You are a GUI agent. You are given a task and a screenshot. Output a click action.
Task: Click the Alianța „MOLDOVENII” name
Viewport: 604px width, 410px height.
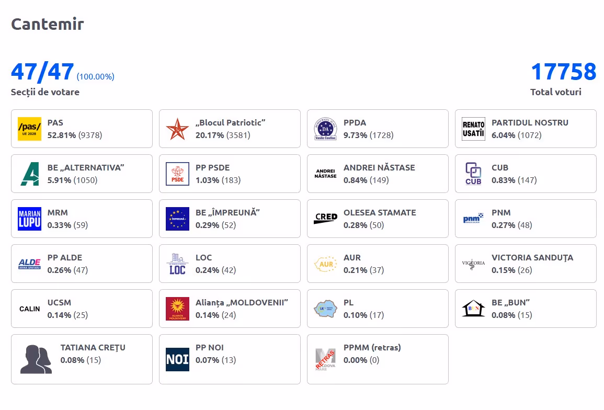(242, 303)
